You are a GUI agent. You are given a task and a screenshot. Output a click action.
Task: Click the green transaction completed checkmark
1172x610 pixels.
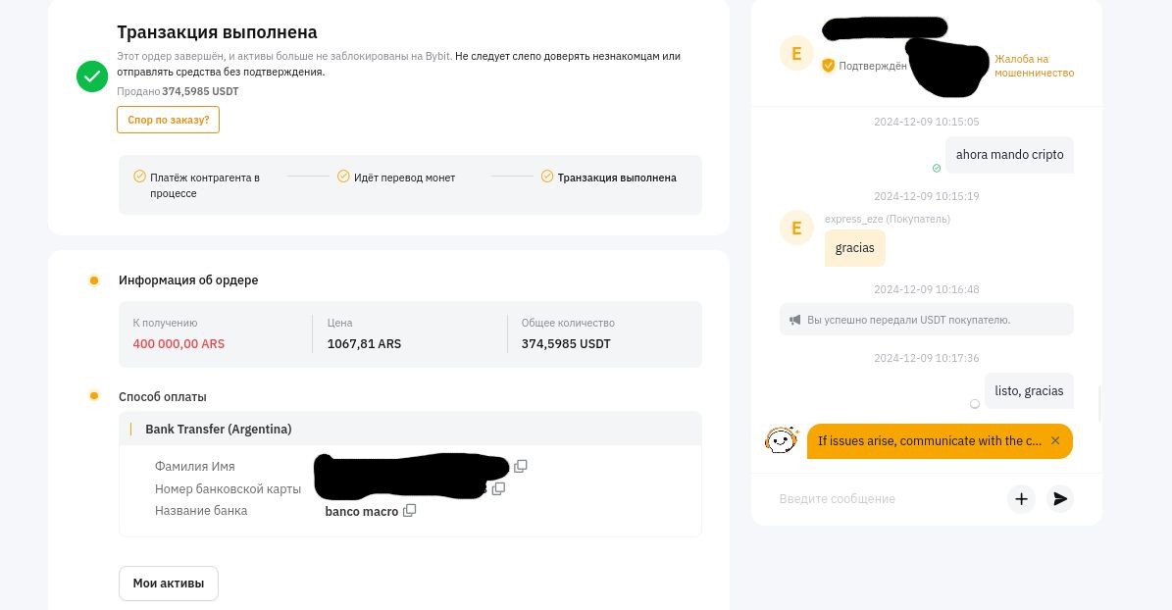[92, 76]
